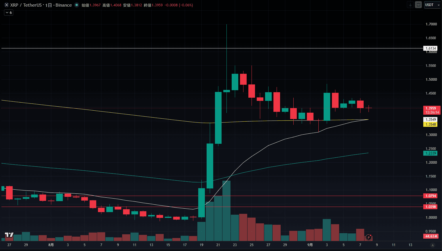Click the 8月 marker on the time axis

[x=51, y=245]
